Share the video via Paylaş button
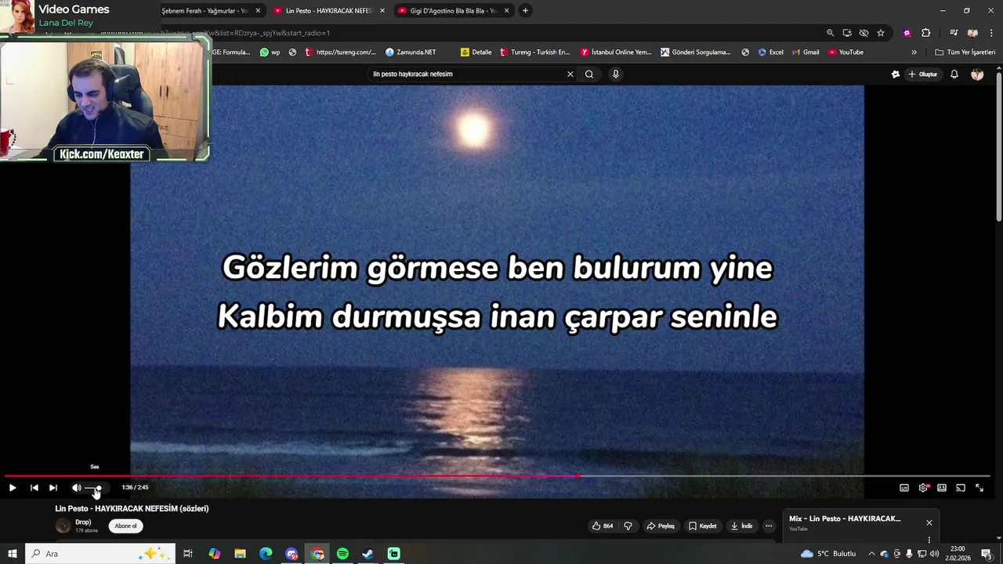The width and height of the screenshot is (1003, 564). (661, 526)
